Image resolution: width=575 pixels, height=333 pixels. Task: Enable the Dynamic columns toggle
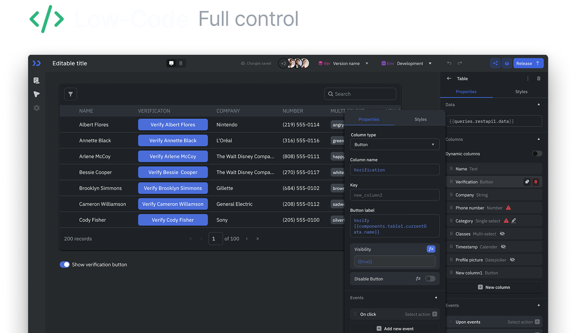click(x=537, y=154)
